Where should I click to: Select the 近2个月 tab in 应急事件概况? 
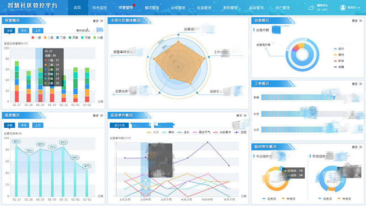[119, 125]
